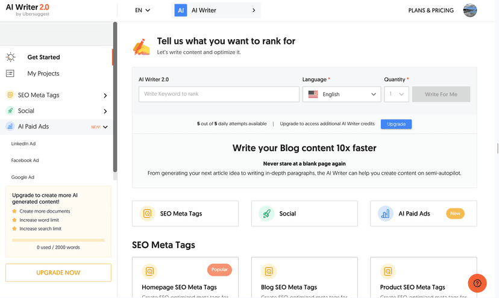499x298 pixels.
Task: Expand the Social sidebar section
Action: (105, 111)
